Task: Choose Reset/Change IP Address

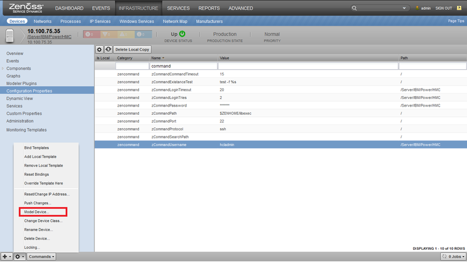Action: [x=47, y=194]
